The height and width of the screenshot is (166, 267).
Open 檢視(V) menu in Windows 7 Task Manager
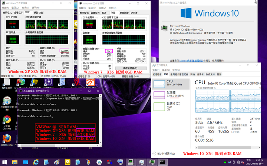tap(102, 8)
